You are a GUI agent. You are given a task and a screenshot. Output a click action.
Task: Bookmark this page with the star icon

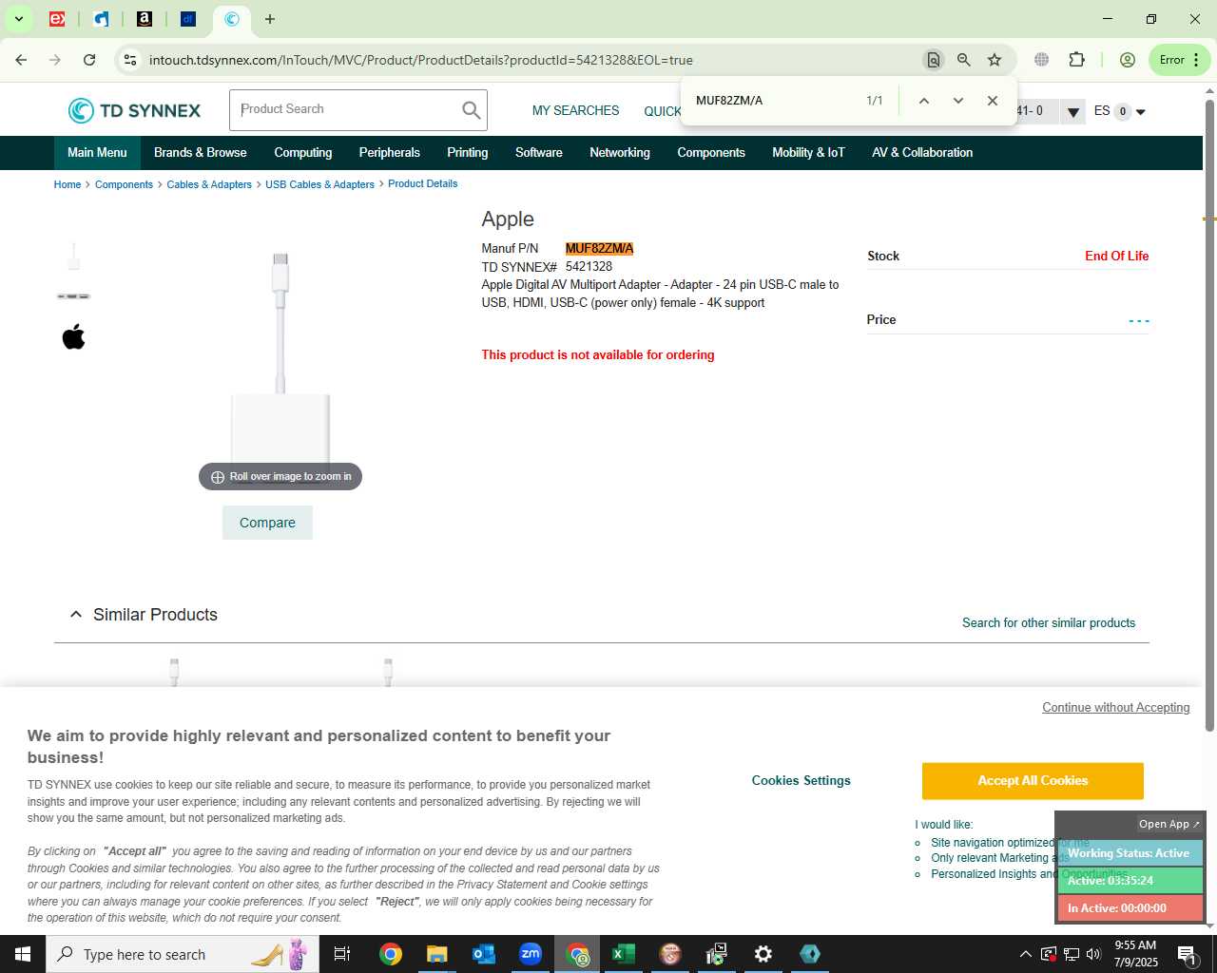[x=995, y=60]
